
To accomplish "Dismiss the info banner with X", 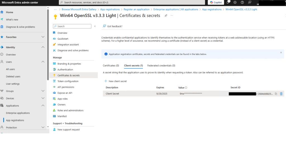I will [281, 53].
